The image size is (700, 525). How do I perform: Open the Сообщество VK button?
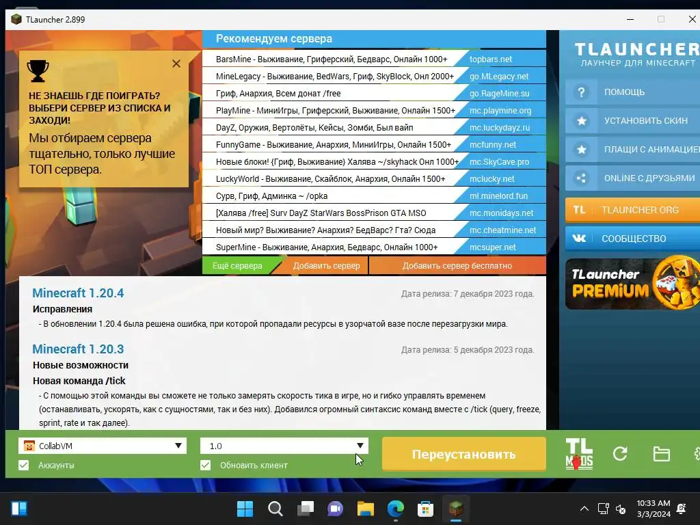[632, 239]
